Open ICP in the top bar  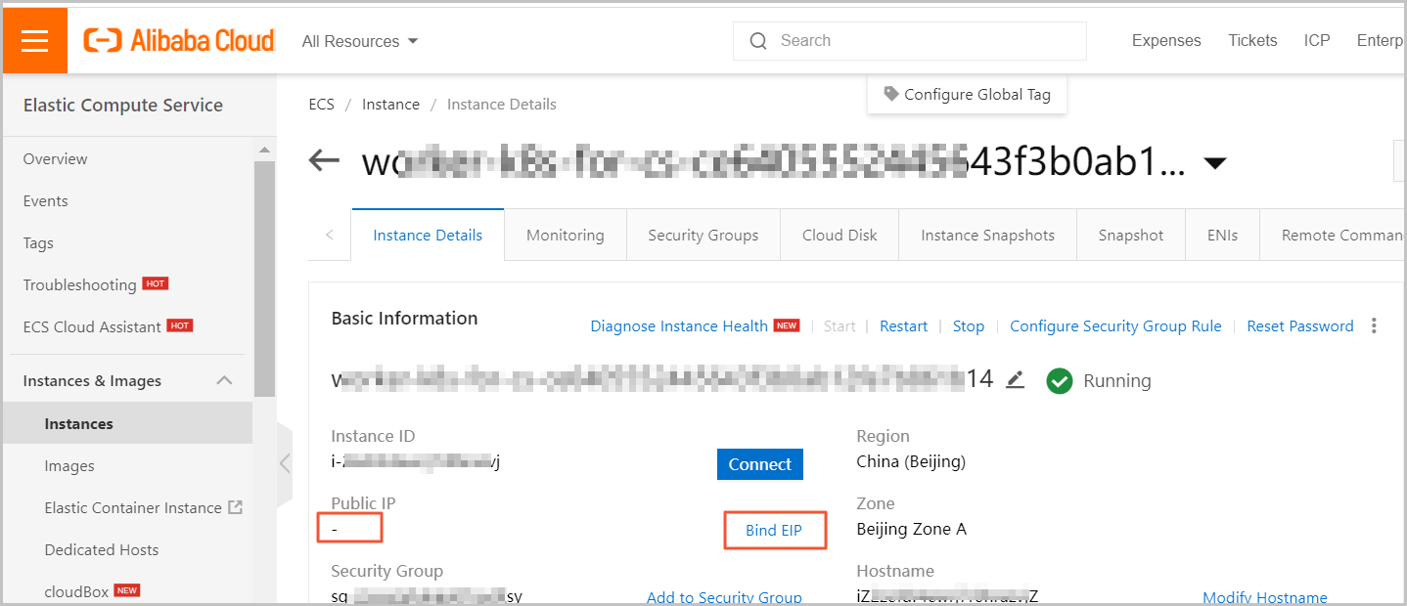coord(1317,41)
